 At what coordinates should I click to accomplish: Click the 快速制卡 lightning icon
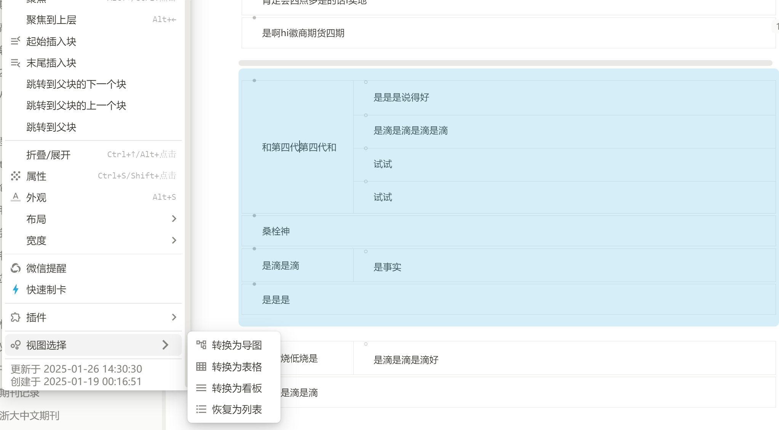[x=15, y=290]
